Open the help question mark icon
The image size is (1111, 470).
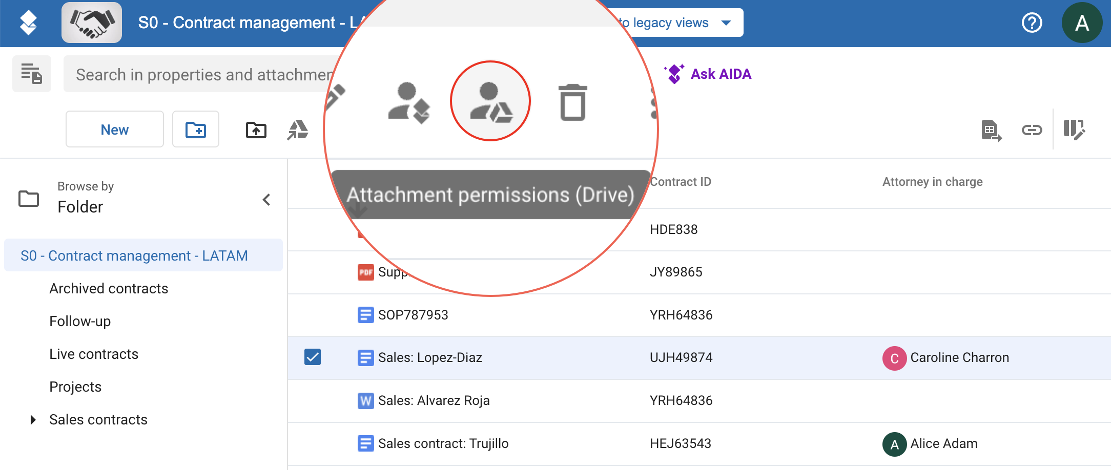point(1032,23)
